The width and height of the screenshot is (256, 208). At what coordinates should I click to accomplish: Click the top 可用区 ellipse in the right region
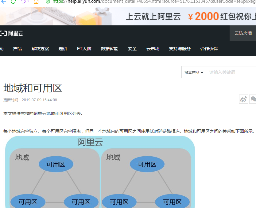click(147, 164)
